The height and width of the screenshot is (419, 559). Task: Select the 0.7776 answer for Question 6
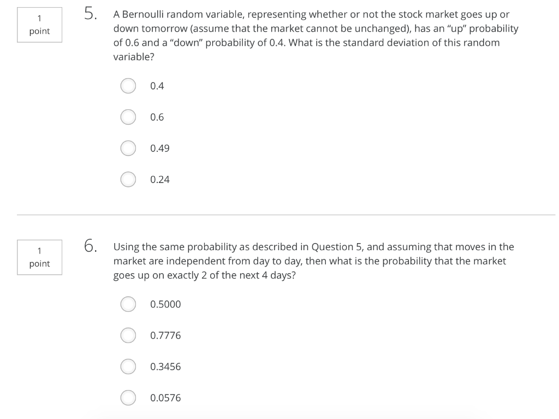(128, 335)
